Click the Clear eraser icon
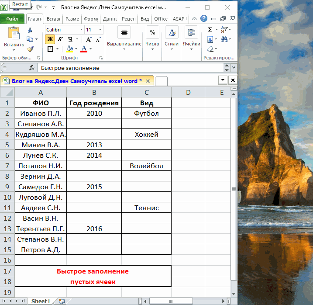Viewport: 313px width, 305px height. coord(210,49)
